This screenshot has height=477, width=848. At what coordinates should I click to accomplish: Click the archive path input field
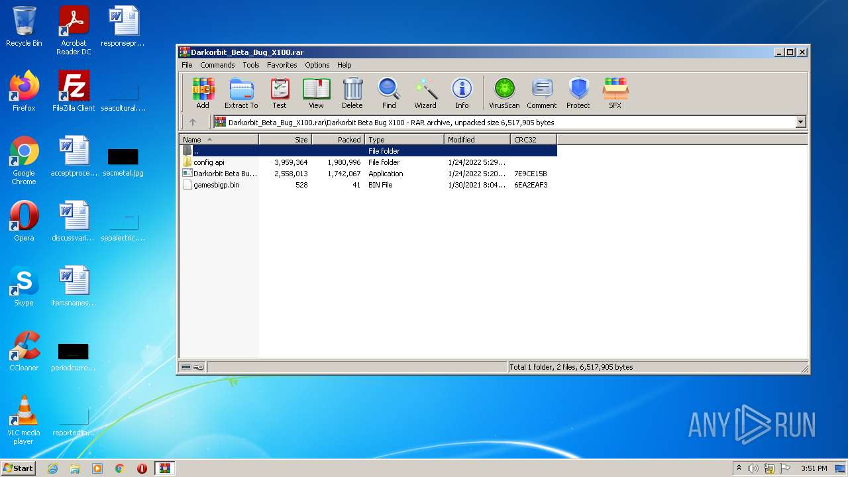[504, 122]
